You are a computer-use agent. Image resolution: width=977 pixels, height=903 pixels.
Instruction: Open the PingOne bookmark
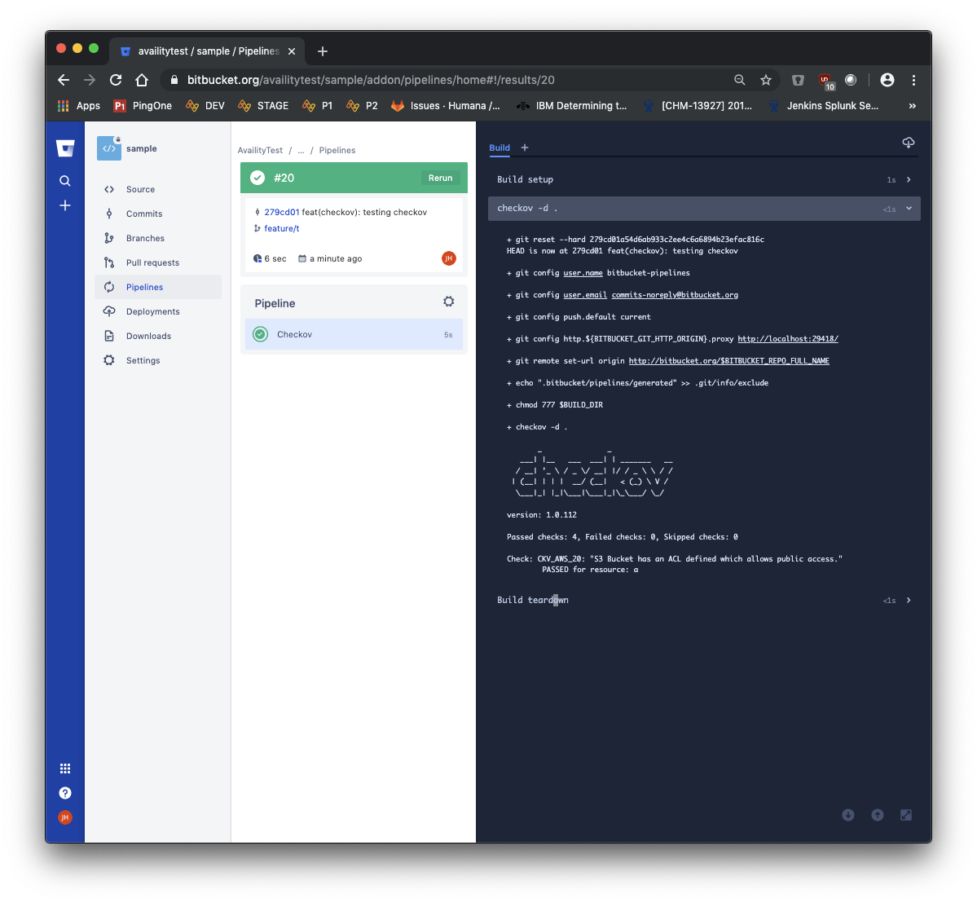(x=143, y=106)
